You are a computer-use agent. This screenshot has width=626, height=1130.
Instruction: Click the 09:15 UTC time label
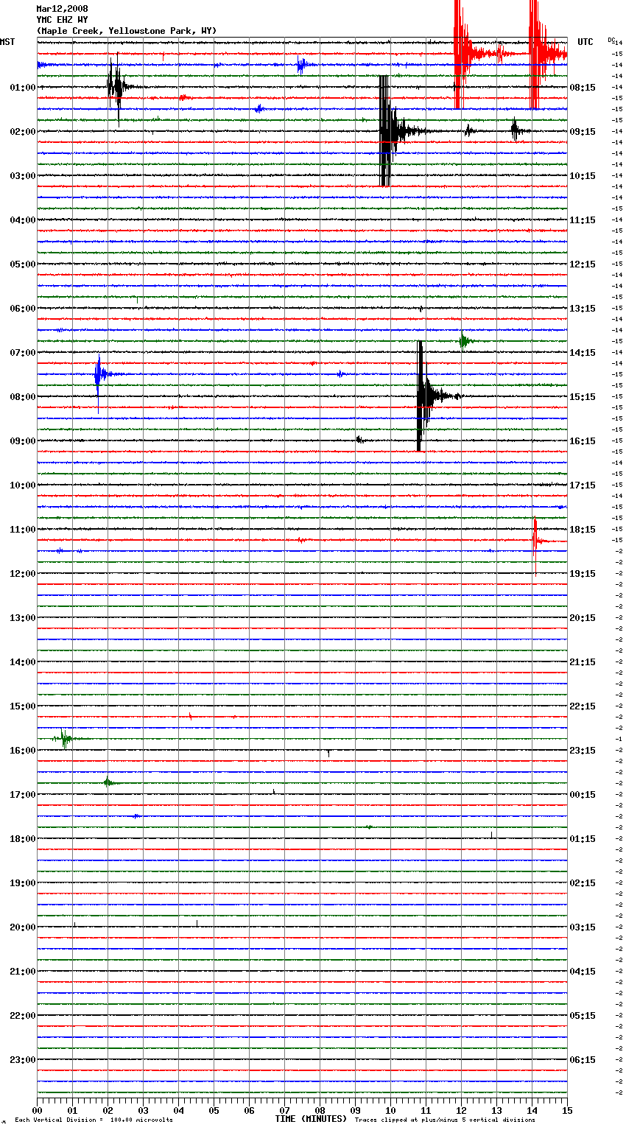click(583, 132)
